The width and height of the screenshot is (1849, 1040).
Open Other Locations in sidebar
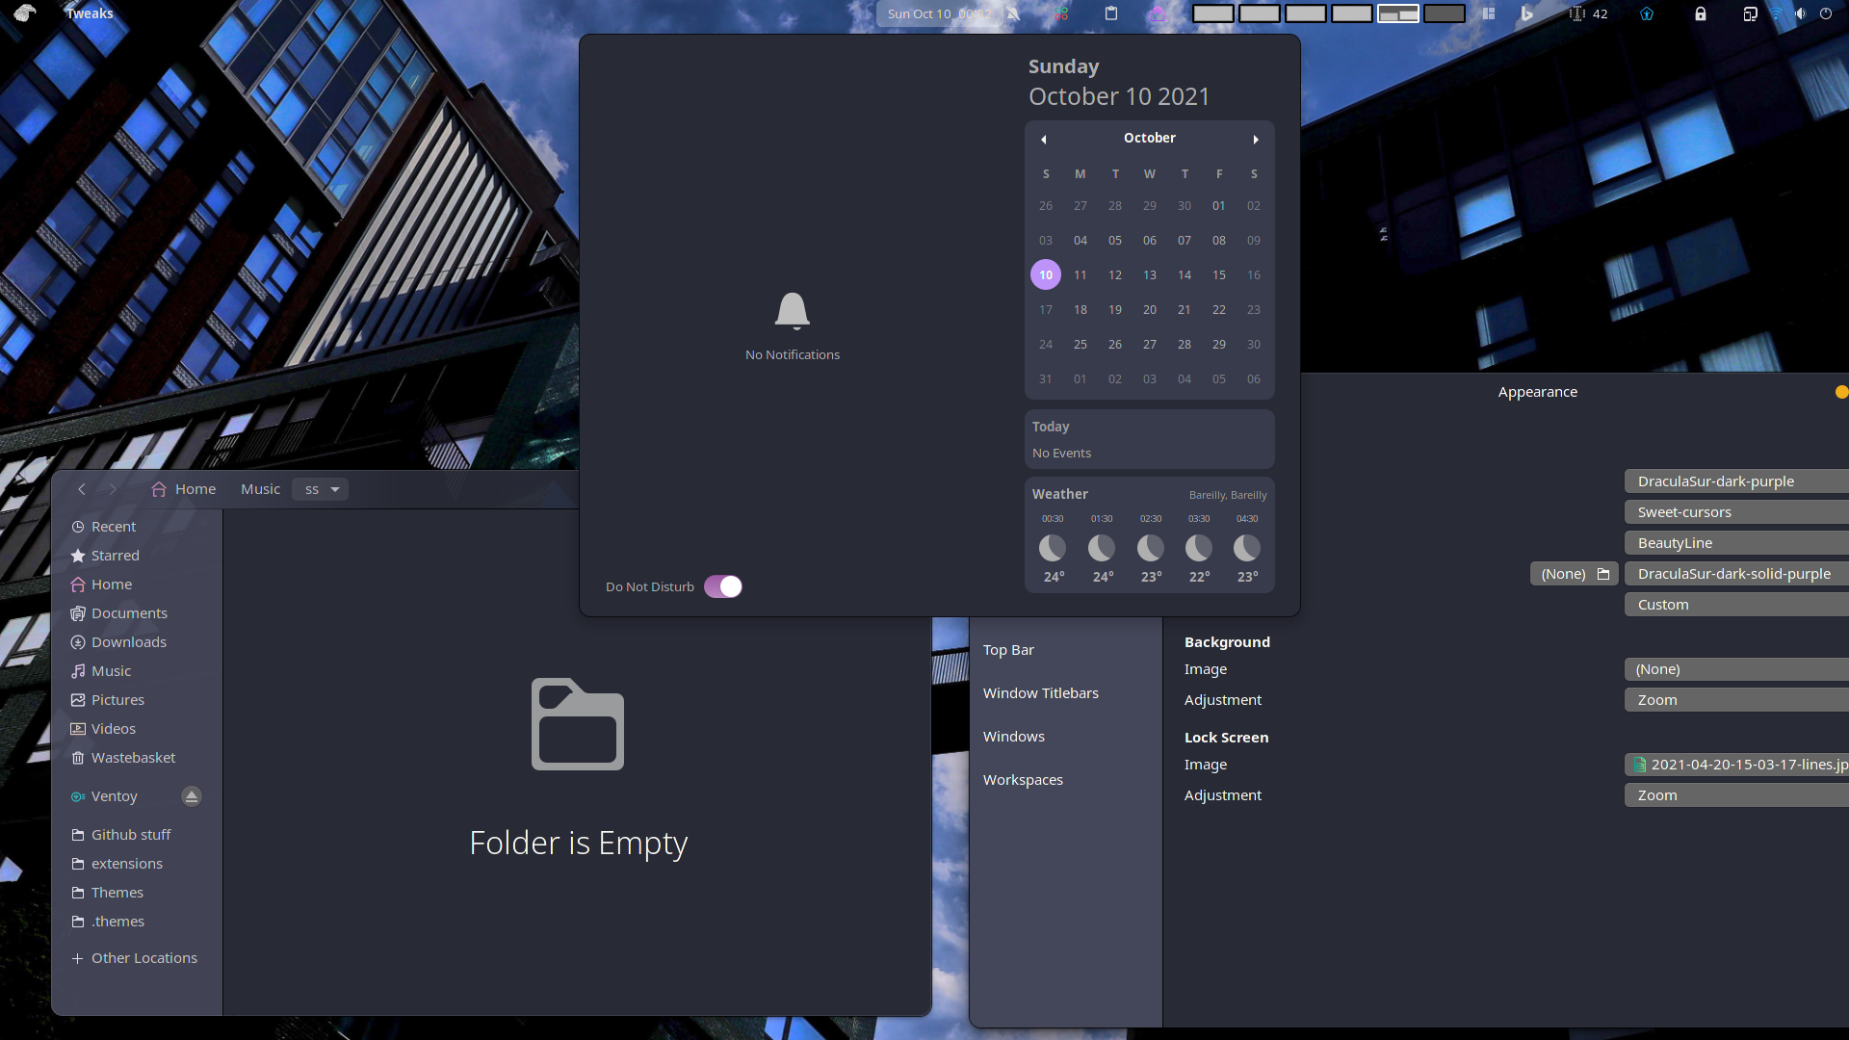[143, 958]
